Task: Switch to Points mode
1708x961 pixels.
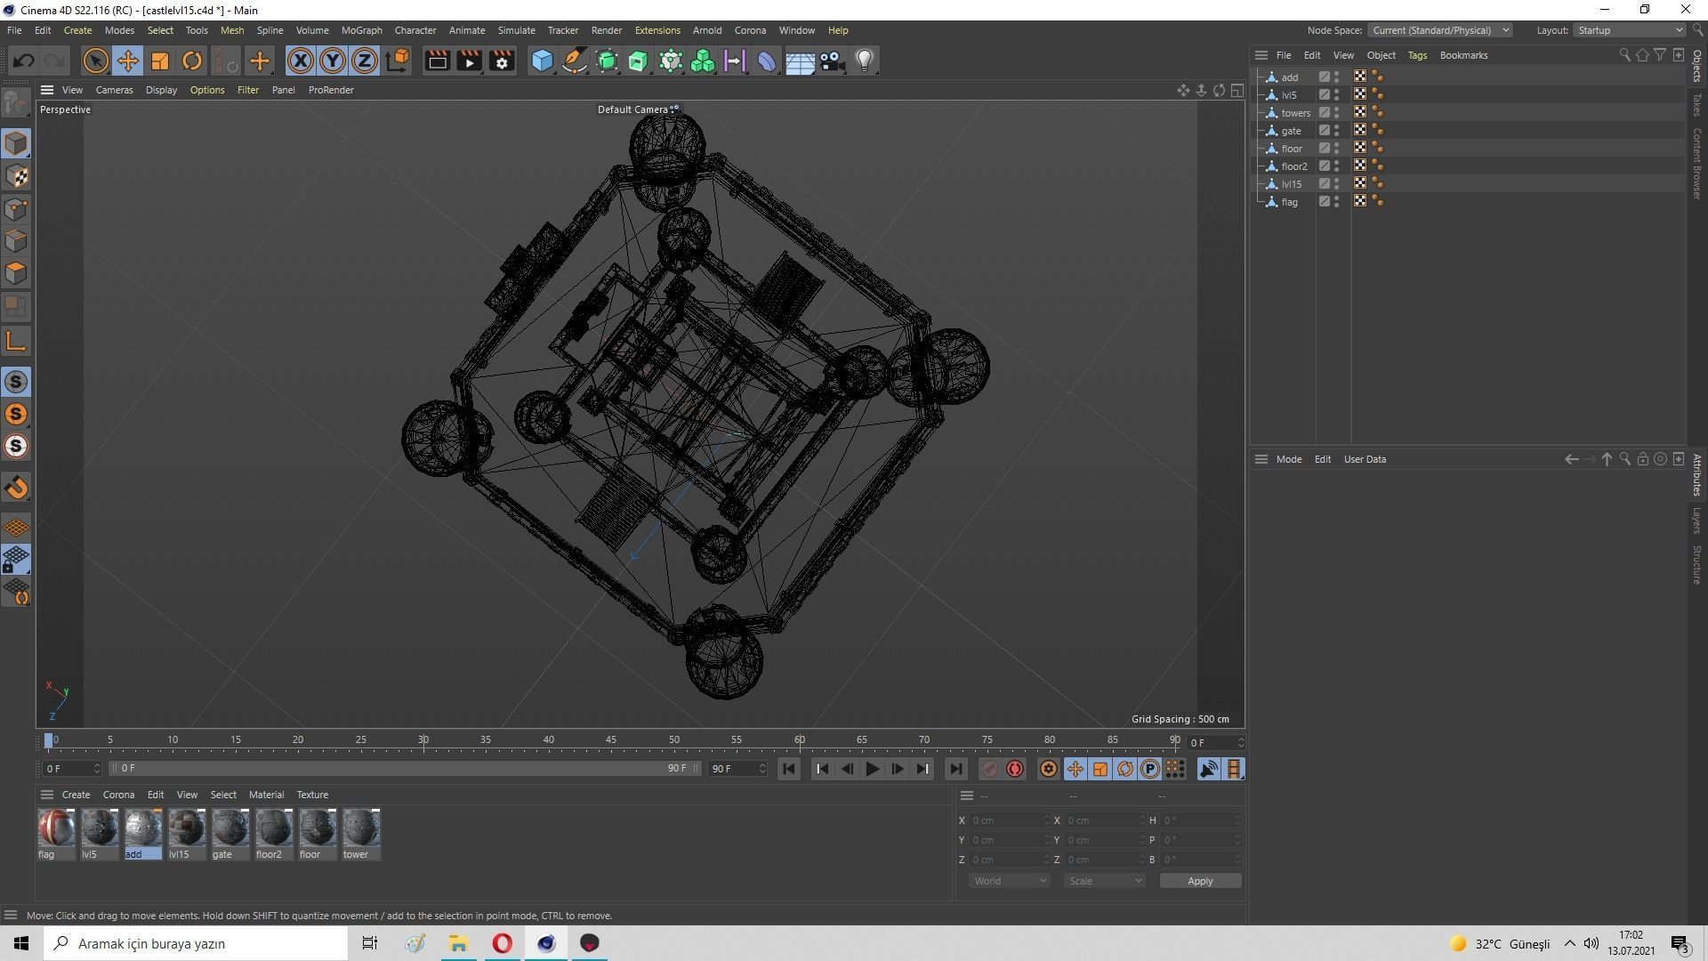Action: pos(16,209)
